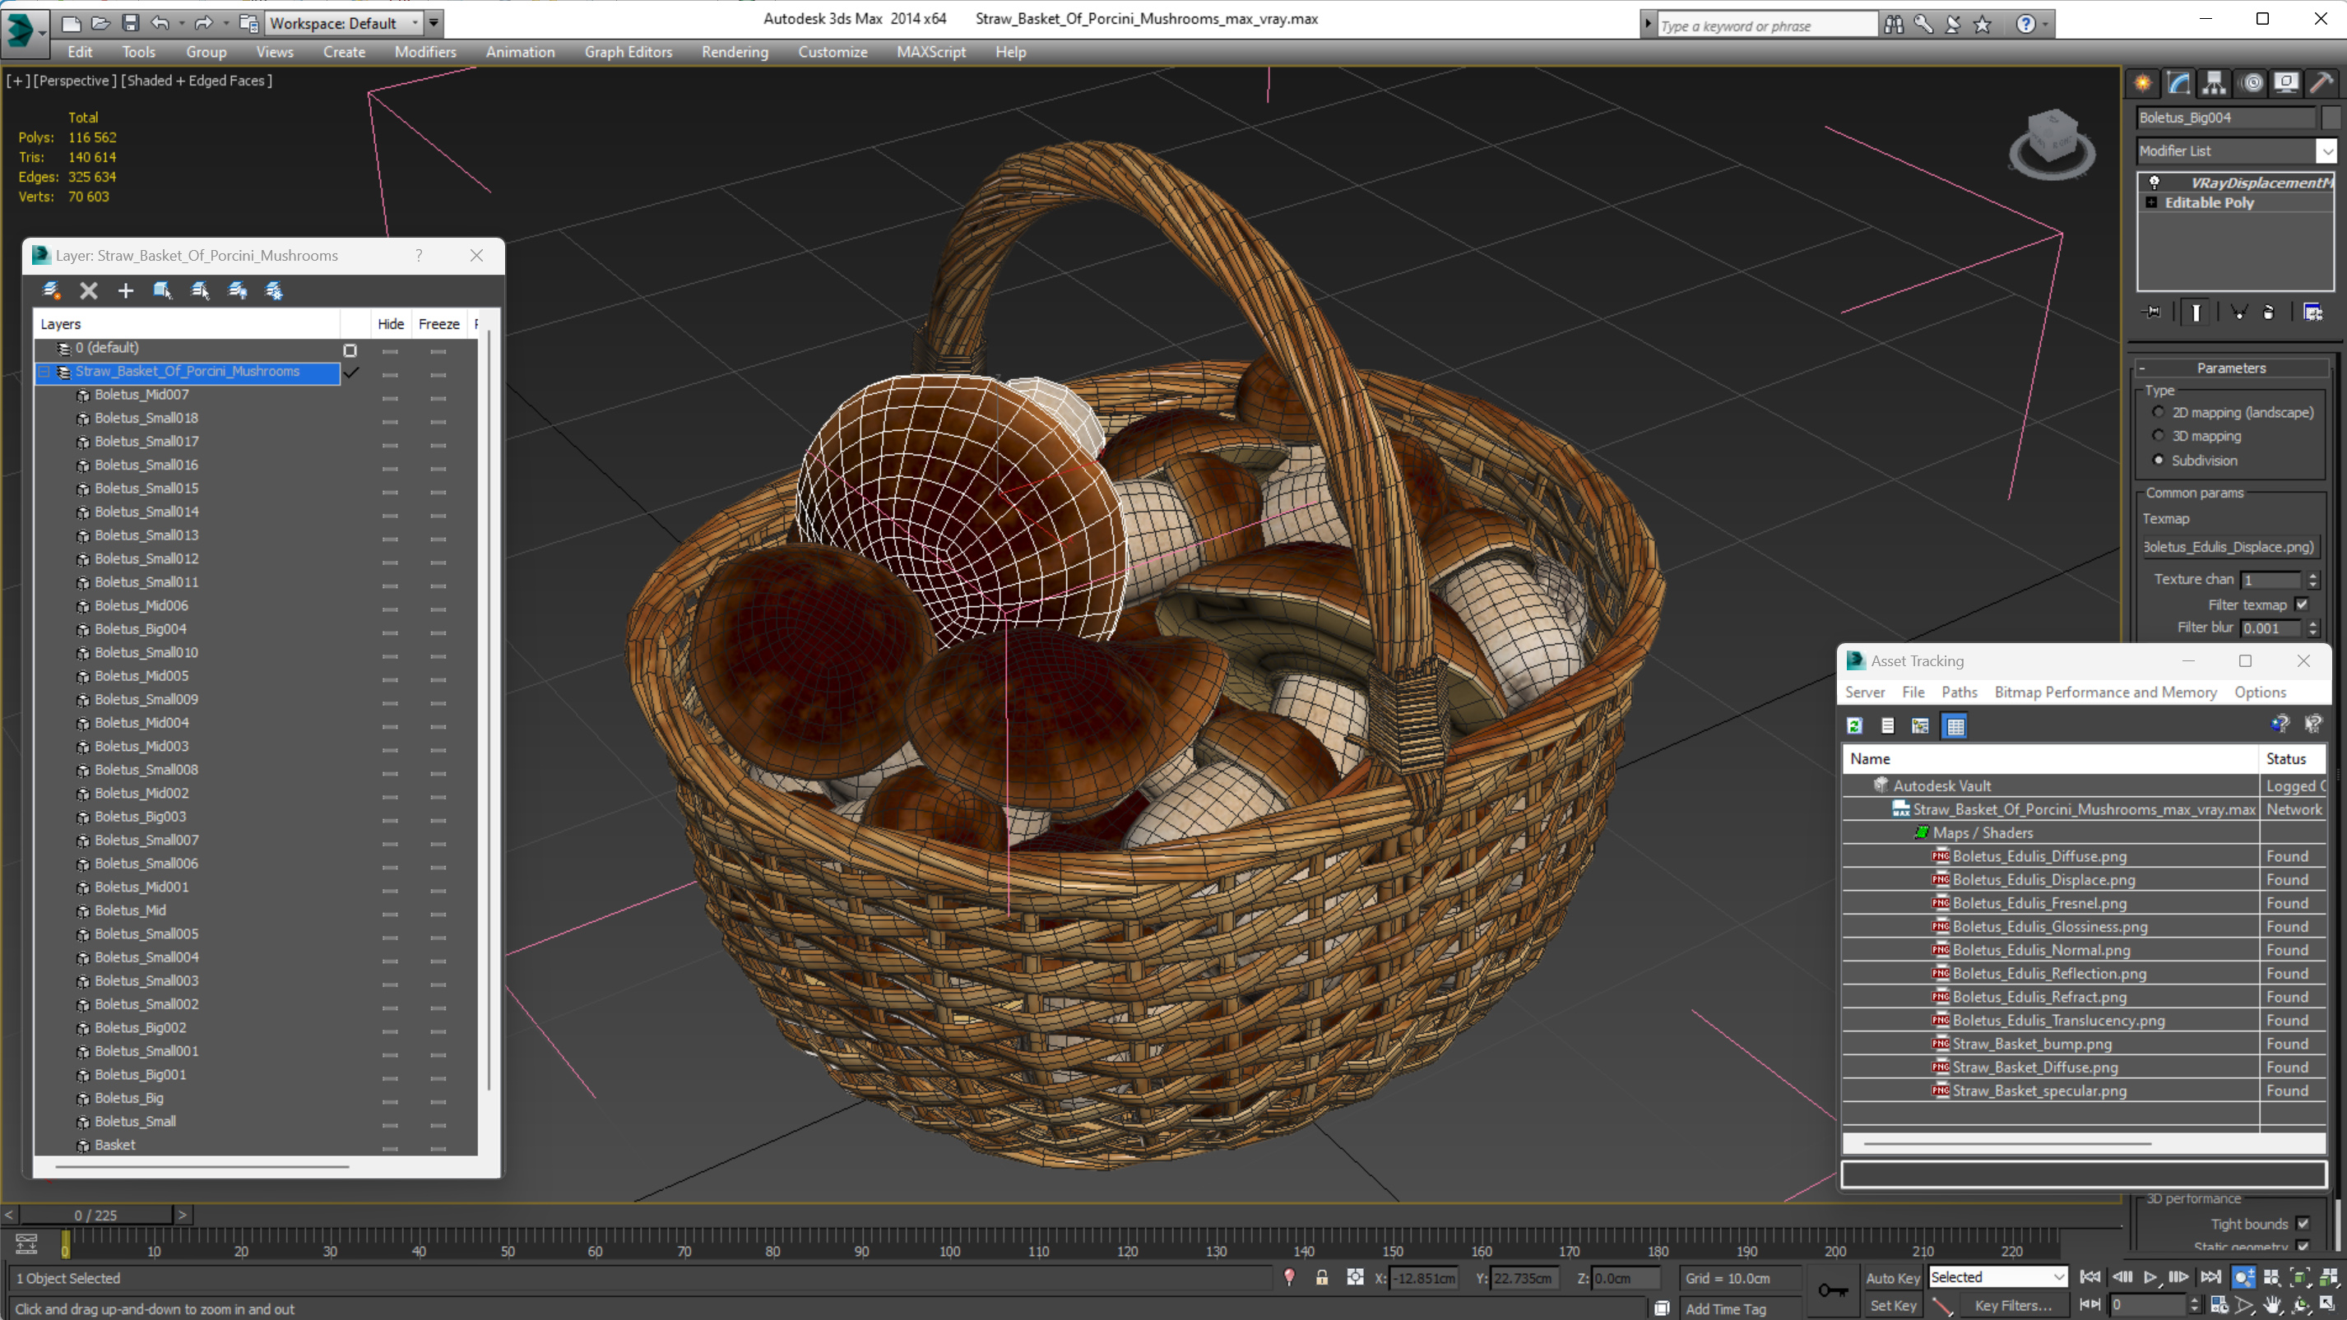
Task: Click the Selection Lock toggle padlock
Action: point(1322,1277)
